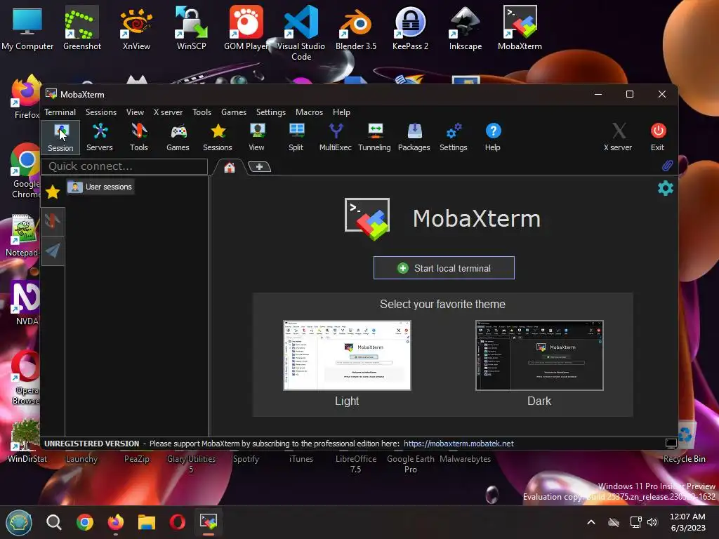Open the Games toolbar icon
719x539 pixels.
[178, 137]
